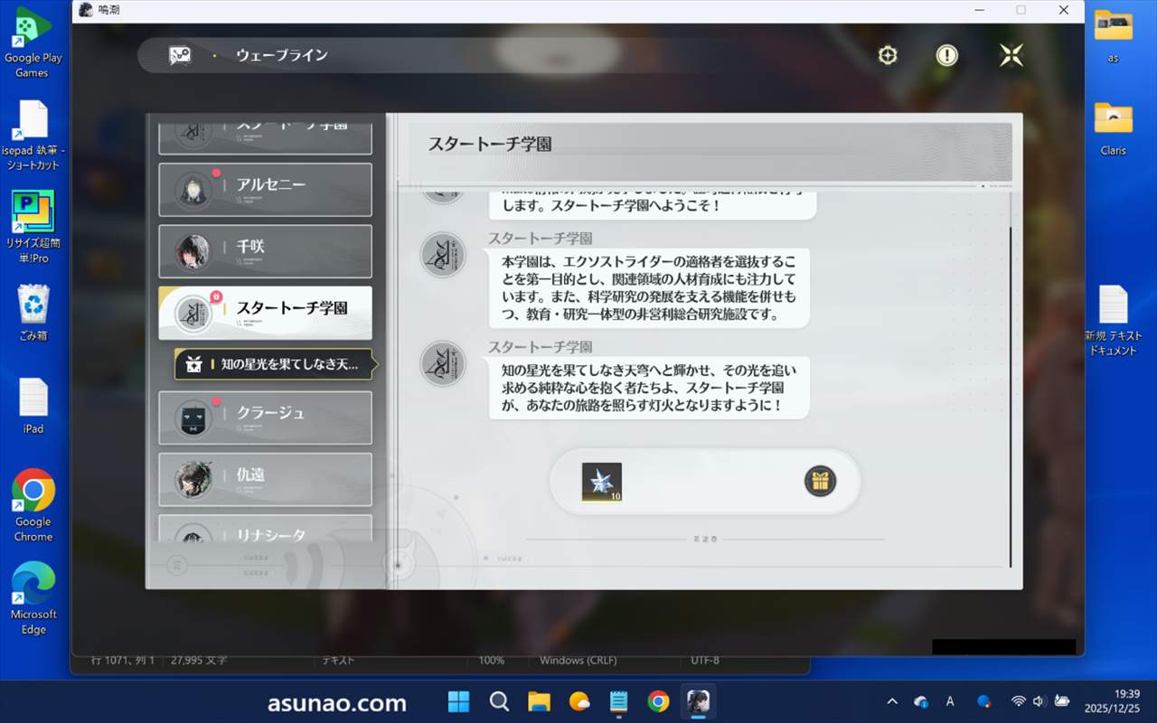Click the target crosshair icon in top bar

tap(888, 55)
